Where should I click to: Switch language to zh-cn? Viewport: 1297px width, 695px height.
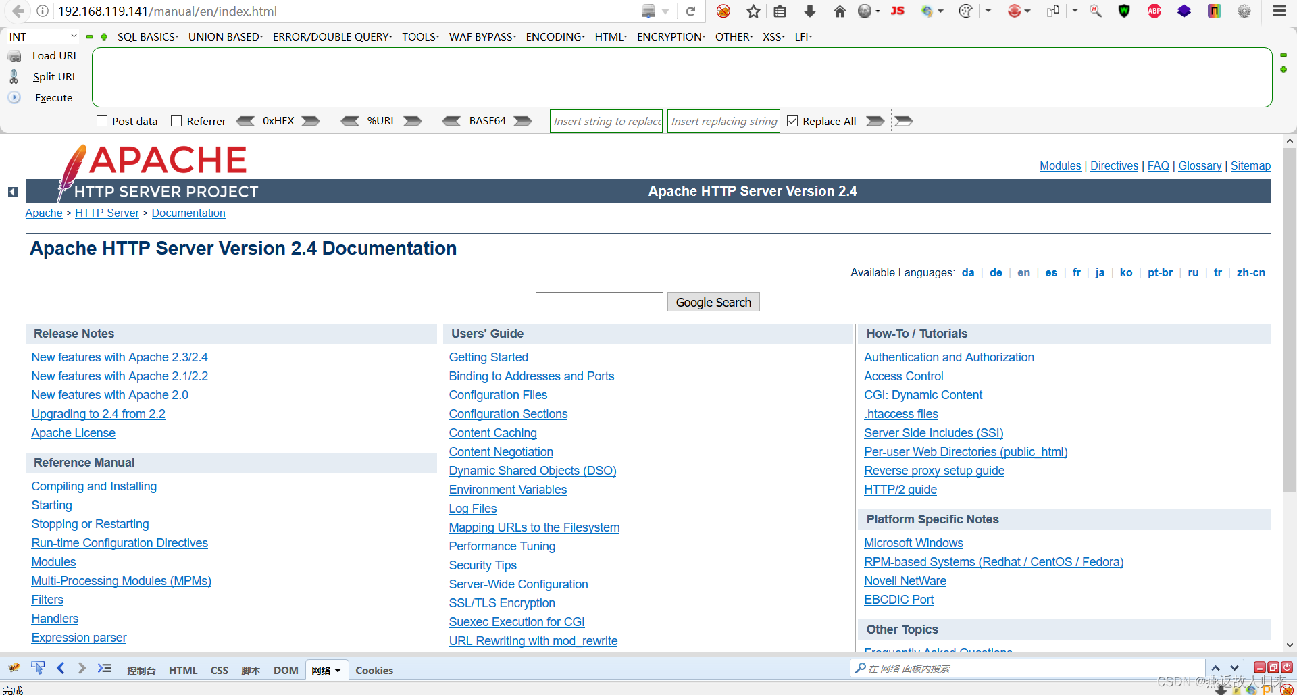1250,272
